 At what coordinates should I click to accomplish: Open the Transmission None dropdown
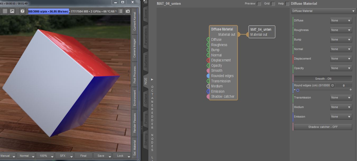[x=341, y=97]
